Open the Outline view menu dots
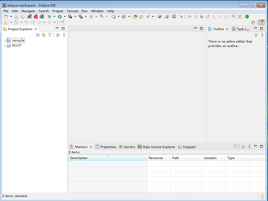The width and height of the screenshot is (268, 201). point(262,35)
